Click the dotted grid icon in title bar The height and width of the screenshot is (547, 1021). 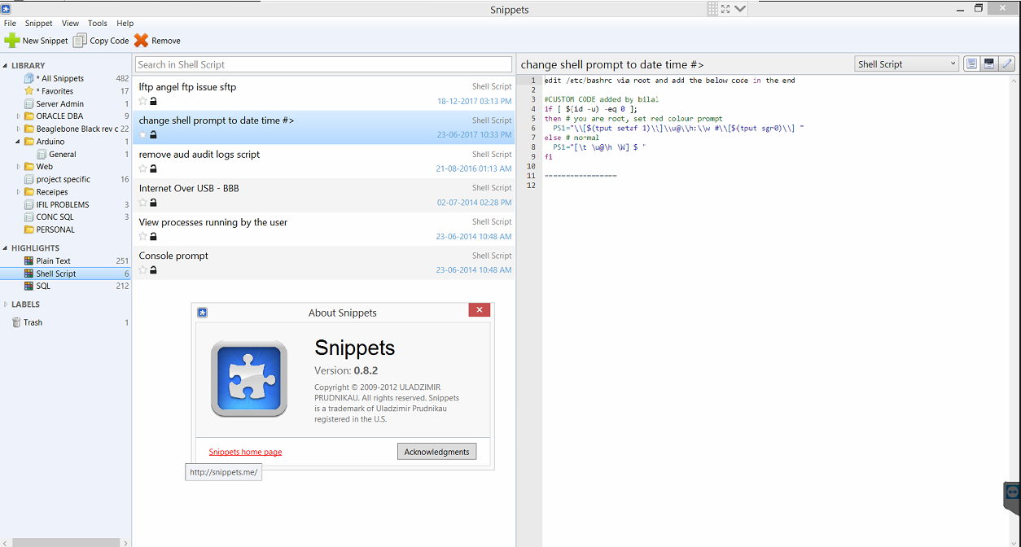712,9
